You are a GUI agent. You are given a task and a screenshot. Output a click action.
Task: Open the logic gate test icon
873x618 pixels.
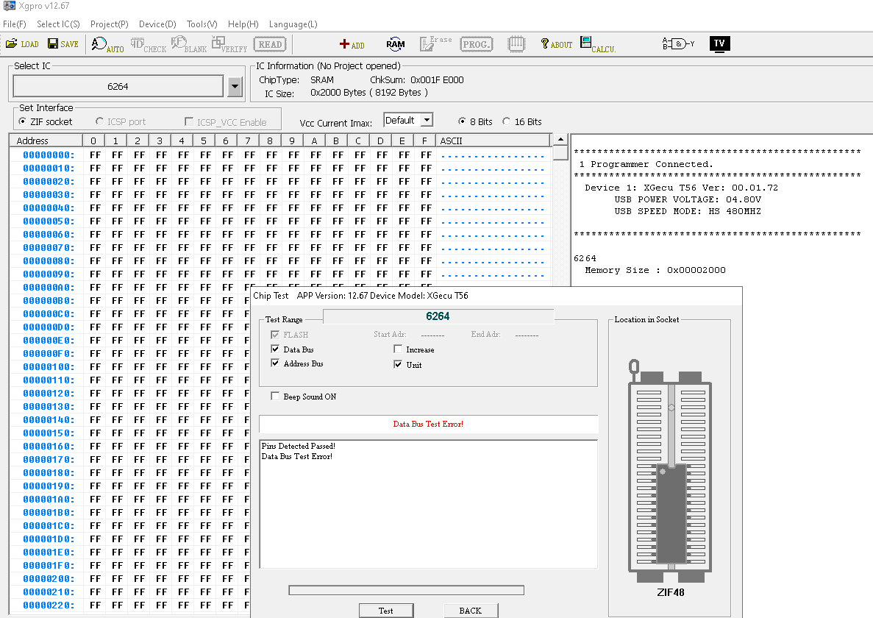pos(678,43)
